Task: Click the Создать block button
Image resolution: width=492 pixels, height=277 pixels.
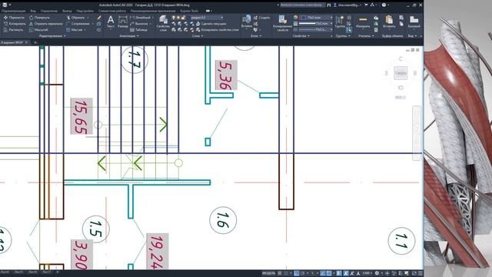Action: click(x=261, y=18)
